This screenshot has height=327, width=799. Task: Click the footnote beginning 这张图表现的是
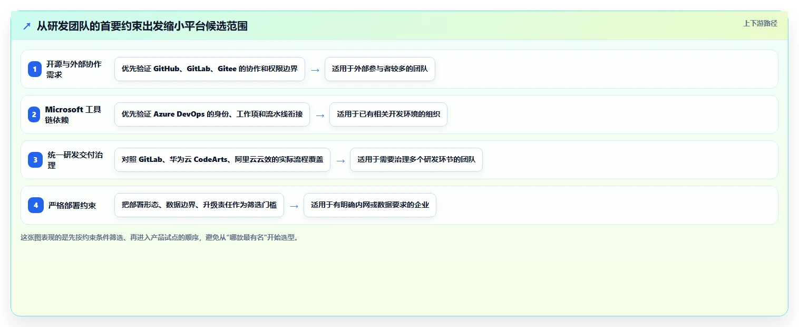[x=160, y=237]
